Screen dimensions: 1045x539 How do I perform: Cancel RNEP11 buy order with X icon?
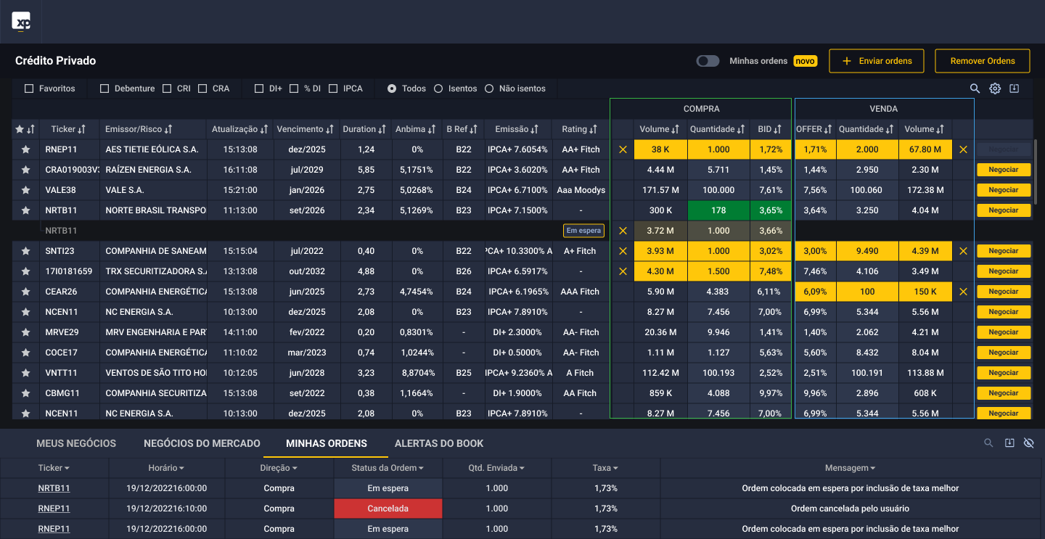coord(623,149)
